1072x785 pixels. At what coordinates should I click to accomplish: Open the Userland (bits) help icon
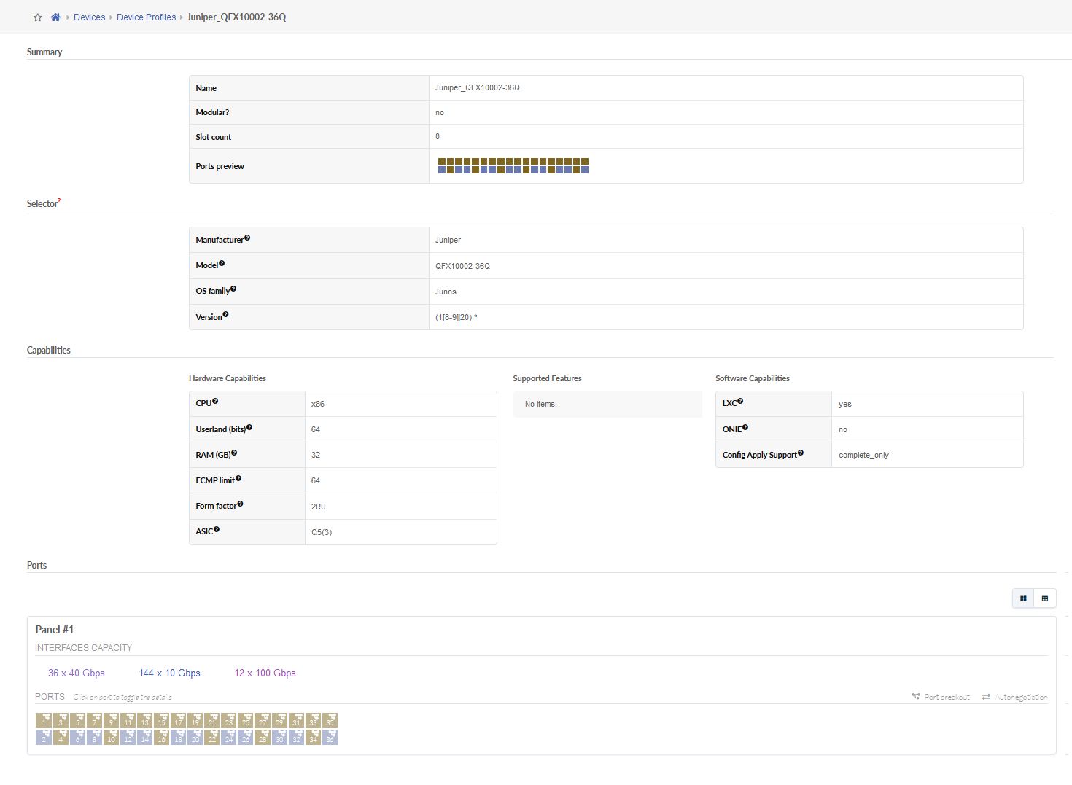(x=249, y=427)
